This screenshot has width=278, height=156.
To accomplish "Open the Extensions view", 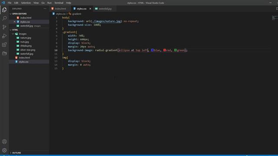I will (x=4, y=45).
